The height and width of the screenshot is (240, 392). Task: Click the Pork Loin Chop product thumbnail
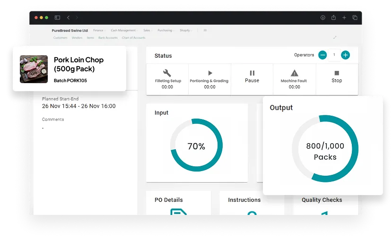tap(34, 69)
